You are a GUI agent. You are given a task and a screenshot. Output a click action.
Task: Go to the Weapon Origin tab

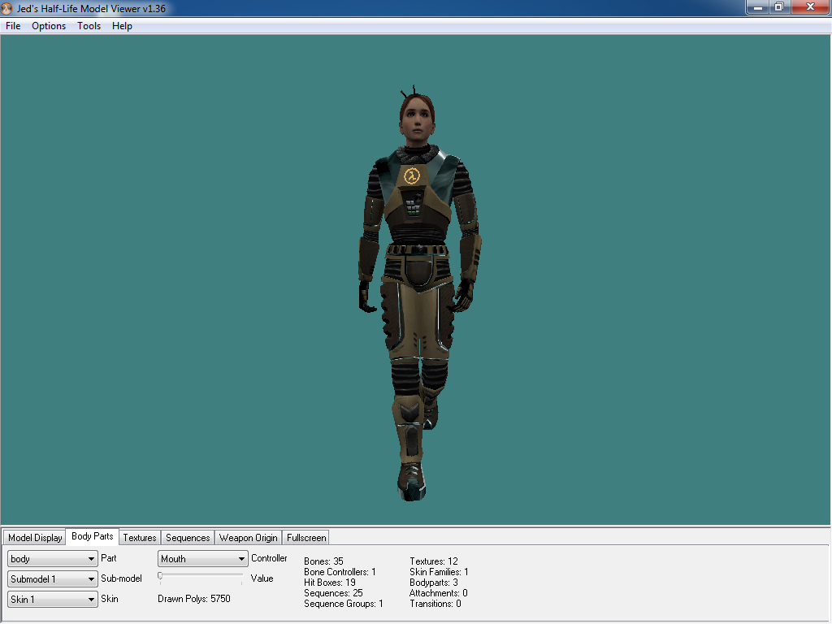249,538
